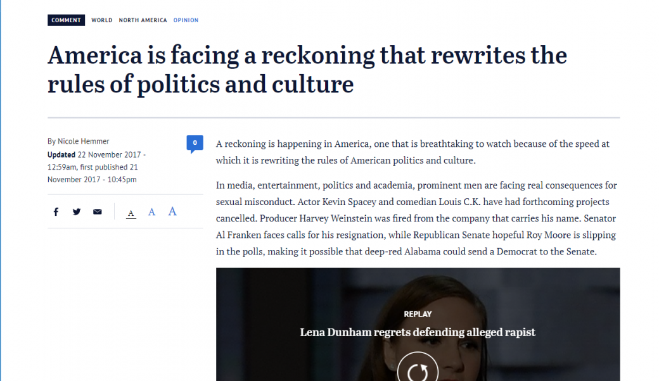The height and width of the screenshot is (381, 659).
Task: Switch to the largest text size A
Action: click(x=172, y=211)
